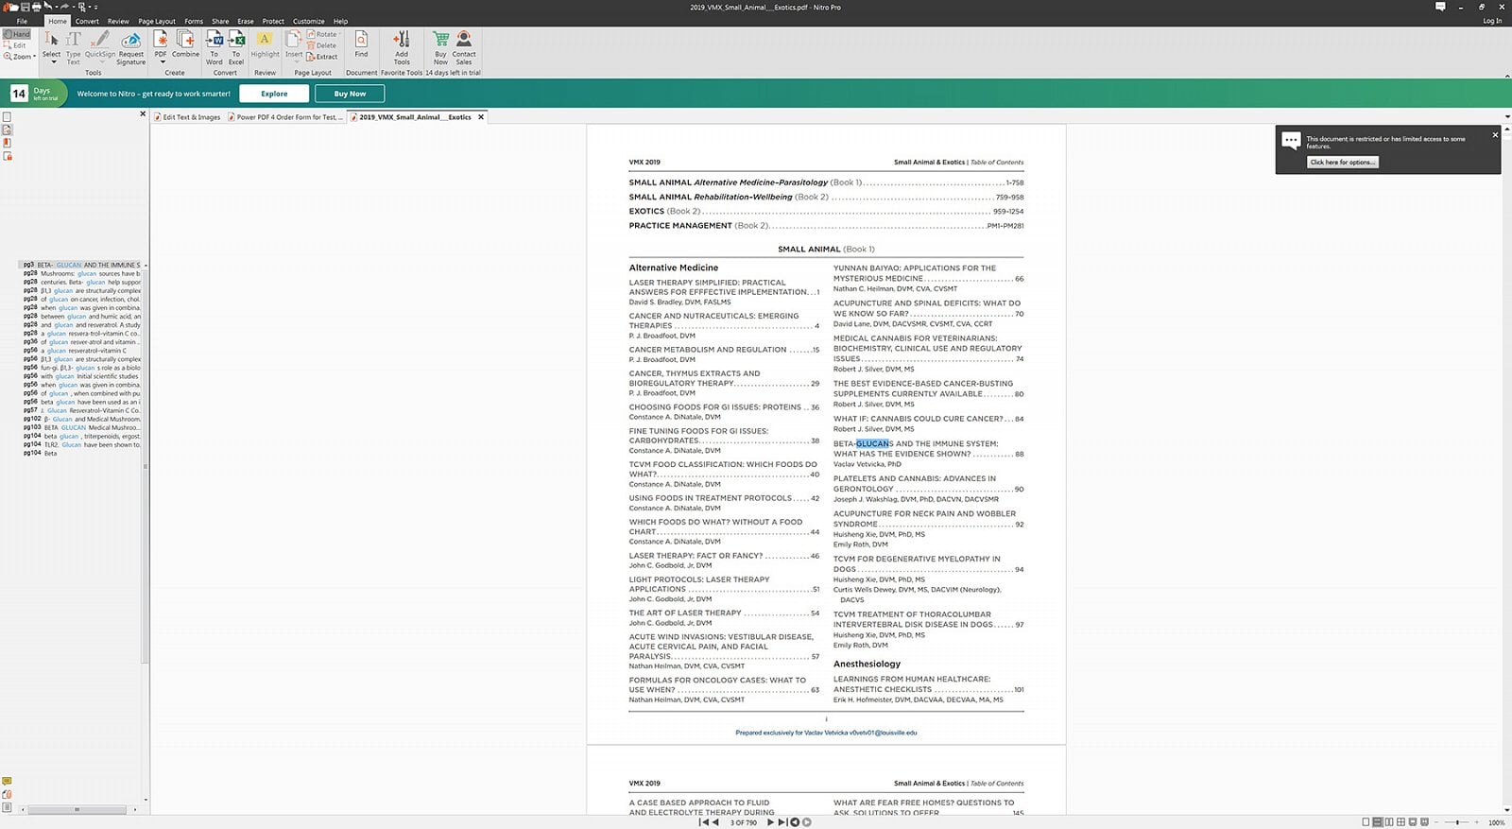Switch to Edit mode in ribbon
The height and width of the screenshot is (829, 1512).
(16, 45)
